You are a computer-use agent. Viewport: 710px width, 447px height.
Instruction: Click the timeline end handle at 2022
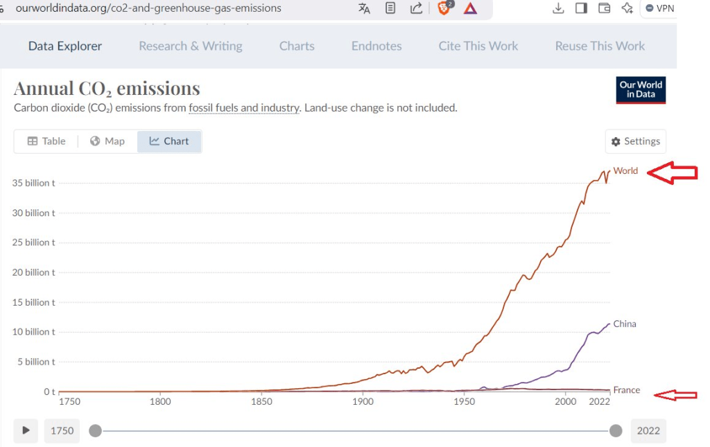pos(615,431)
